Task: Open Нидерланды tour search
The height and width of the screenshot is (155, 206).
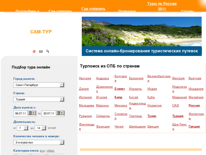Action: 137,106
